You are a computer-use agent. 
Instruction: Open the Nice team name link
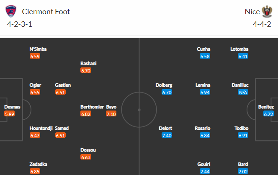point(252,12)
